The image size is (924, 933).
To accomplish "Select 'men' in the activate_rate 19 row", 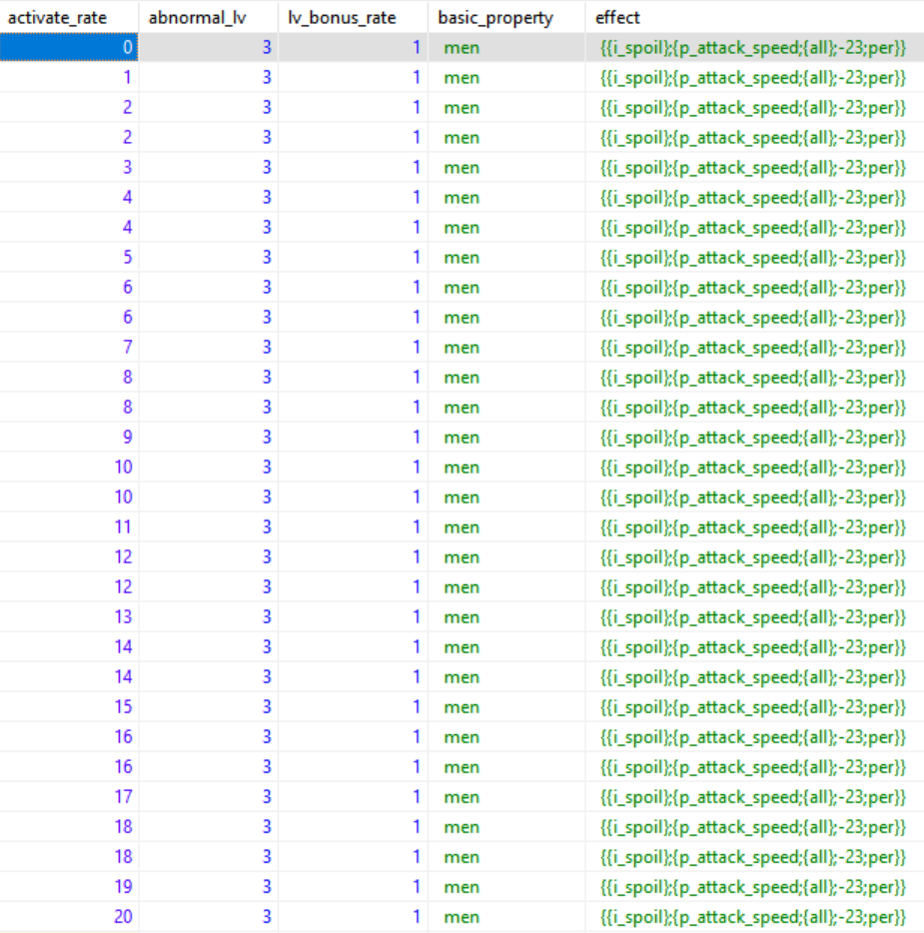I will coord(462,887).
